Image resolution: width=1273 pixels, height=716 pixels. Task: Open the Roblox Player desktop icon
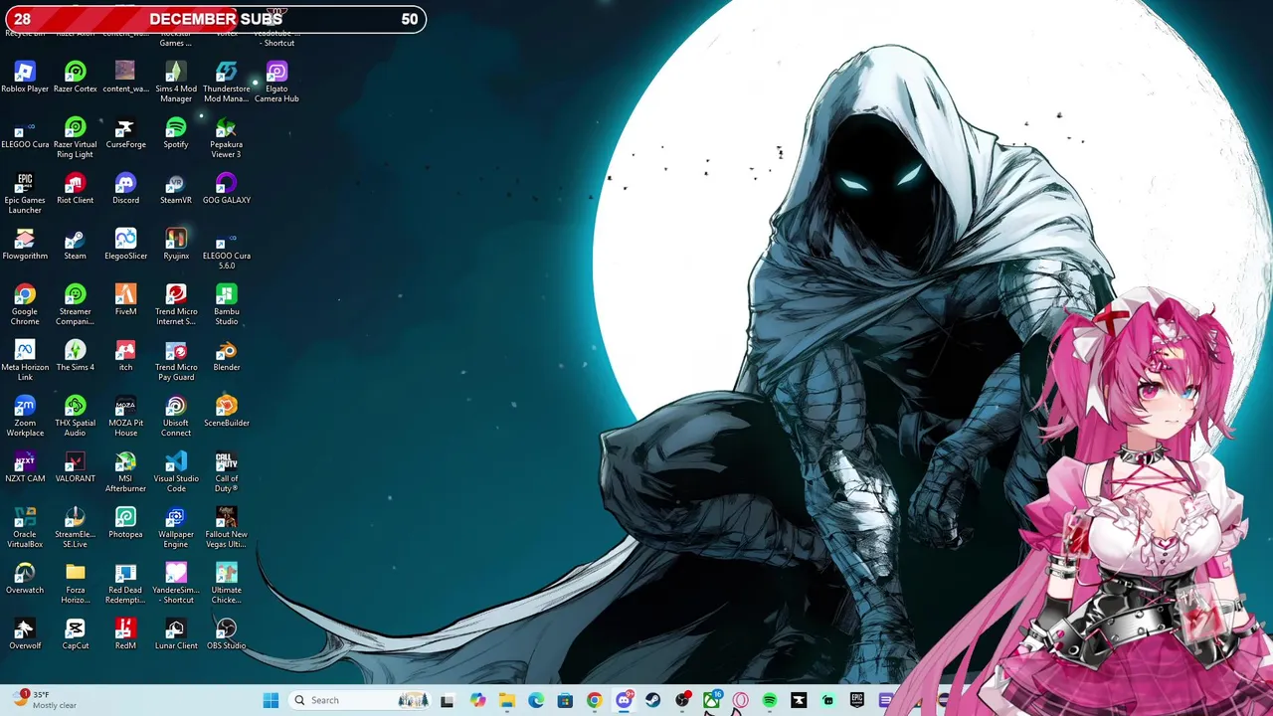coord(25,78)
